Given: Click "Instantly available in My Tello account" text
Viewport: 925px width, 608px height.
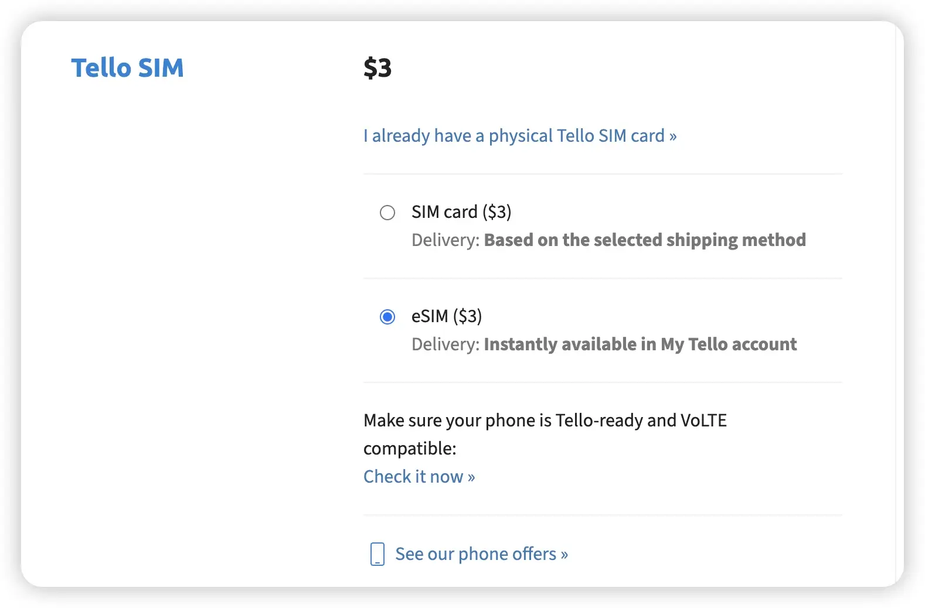Looking at the screenshot, I should 640,344.
